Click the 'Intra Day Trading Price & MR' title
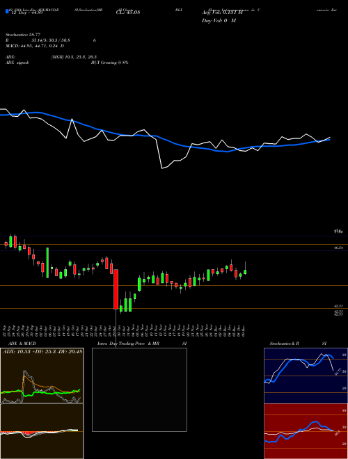348x459 pixels. coord(128,344)
